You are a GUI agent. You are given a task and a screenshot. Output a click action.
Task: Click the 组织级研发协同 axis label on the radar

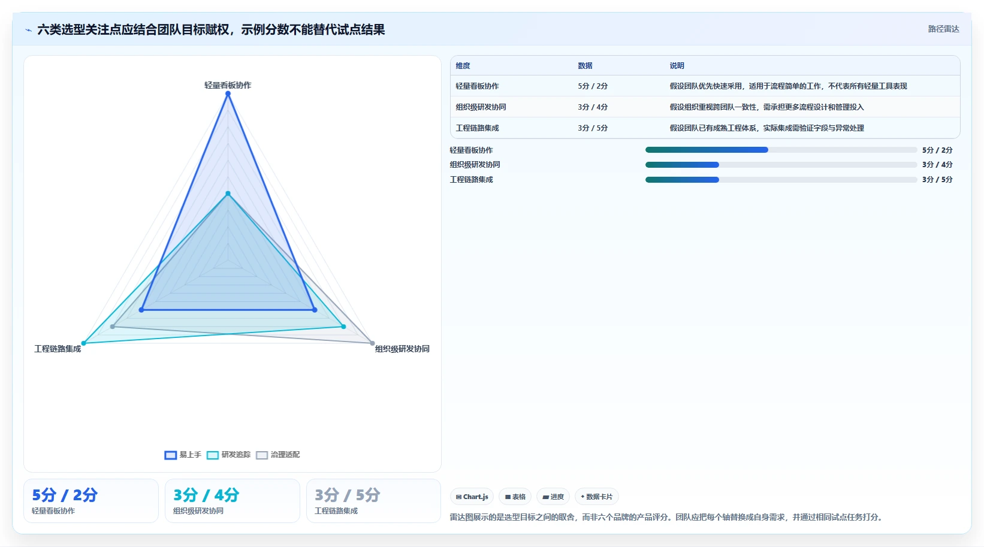402,349
